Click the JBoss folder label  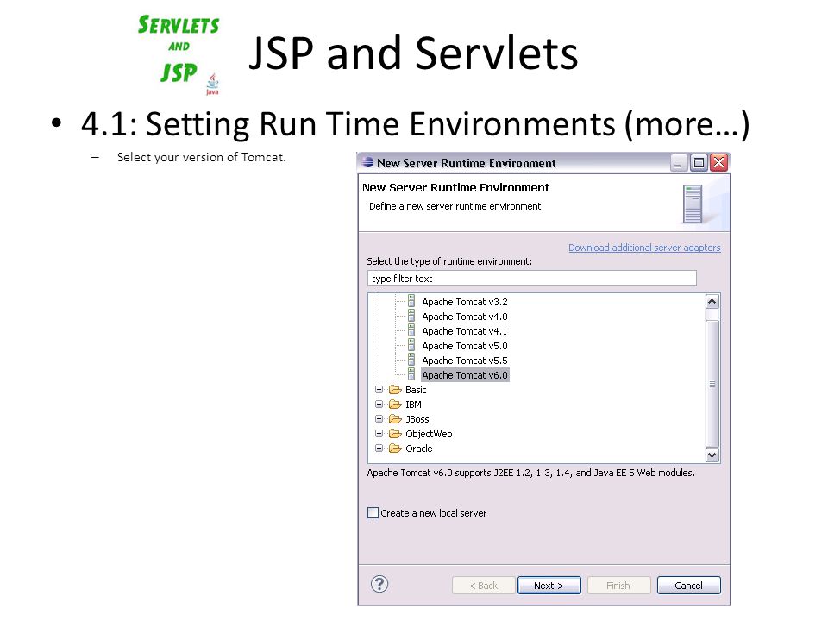click(x=417, y=419)
